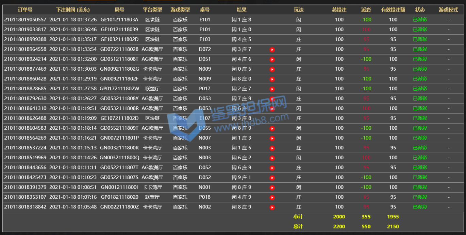This screenshot has width=466, height=235.
Task: Click 已派彩 status of order 210118019033817
Action: tap(420, 30)
